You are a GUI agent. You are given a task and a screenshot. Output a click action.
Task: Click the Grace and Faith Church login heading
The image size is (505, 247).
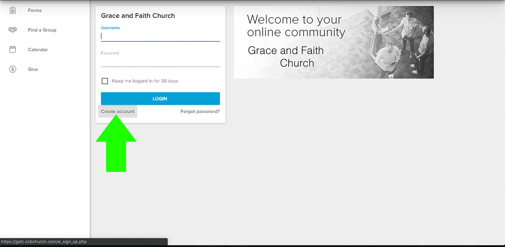pos(138,16)
